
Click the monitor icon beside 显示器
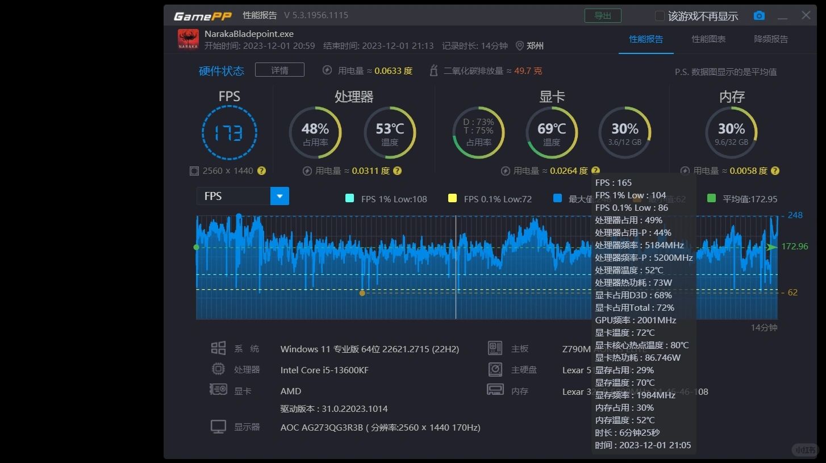tap(218, 427)
